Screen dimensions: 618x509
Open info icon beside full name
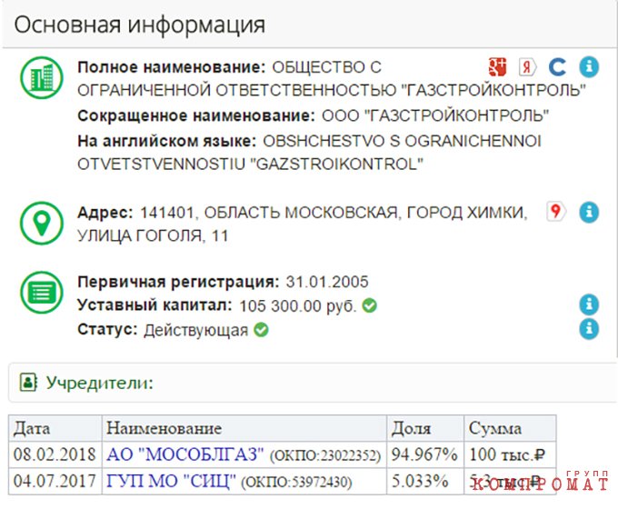[589, 66]
